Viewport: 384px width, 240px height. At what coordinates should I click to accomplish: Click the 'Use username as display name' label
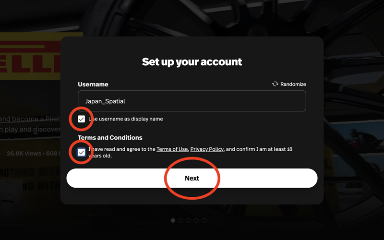126,119
